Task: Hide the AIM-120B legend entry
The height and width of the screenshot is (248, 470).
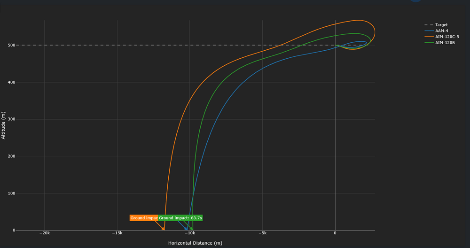Action: tap(444, 43)
